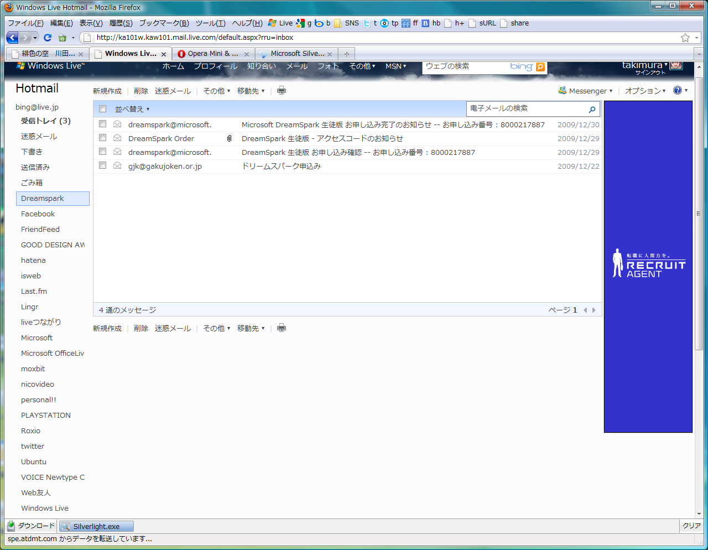The width and height of the screenshot is (708, 550).
Task: Switch to the Microsoft Silverlight tab
Action: click(296, 54)
